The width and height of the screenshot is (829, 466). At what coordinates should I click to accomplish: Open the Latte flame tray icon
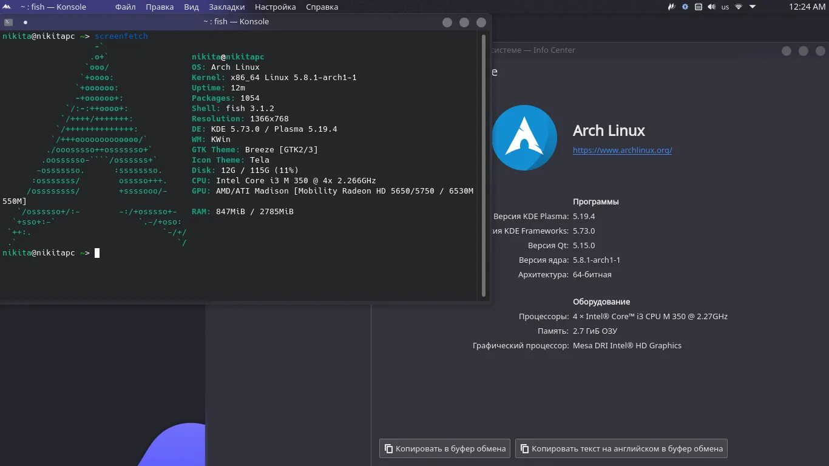click(671, 7)
